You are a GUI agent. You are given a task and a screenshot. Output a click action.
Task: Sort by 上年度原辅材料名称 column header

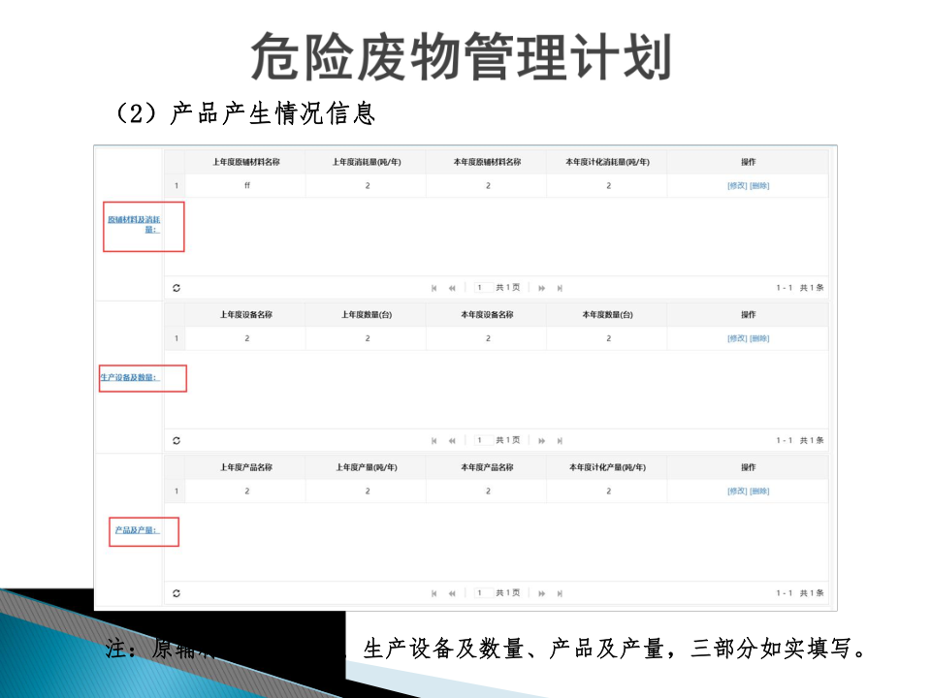[246, 162]
